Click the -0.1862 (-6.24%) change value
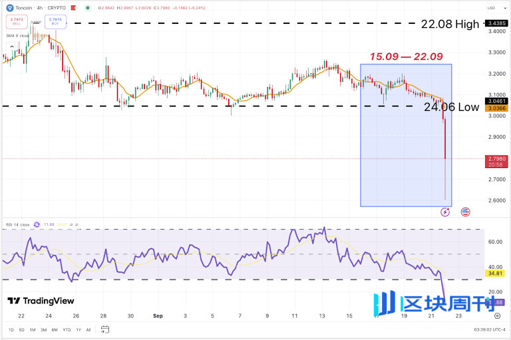Image resolution: width=511 pixels, height=340 pixels. (x=190, y=8)
